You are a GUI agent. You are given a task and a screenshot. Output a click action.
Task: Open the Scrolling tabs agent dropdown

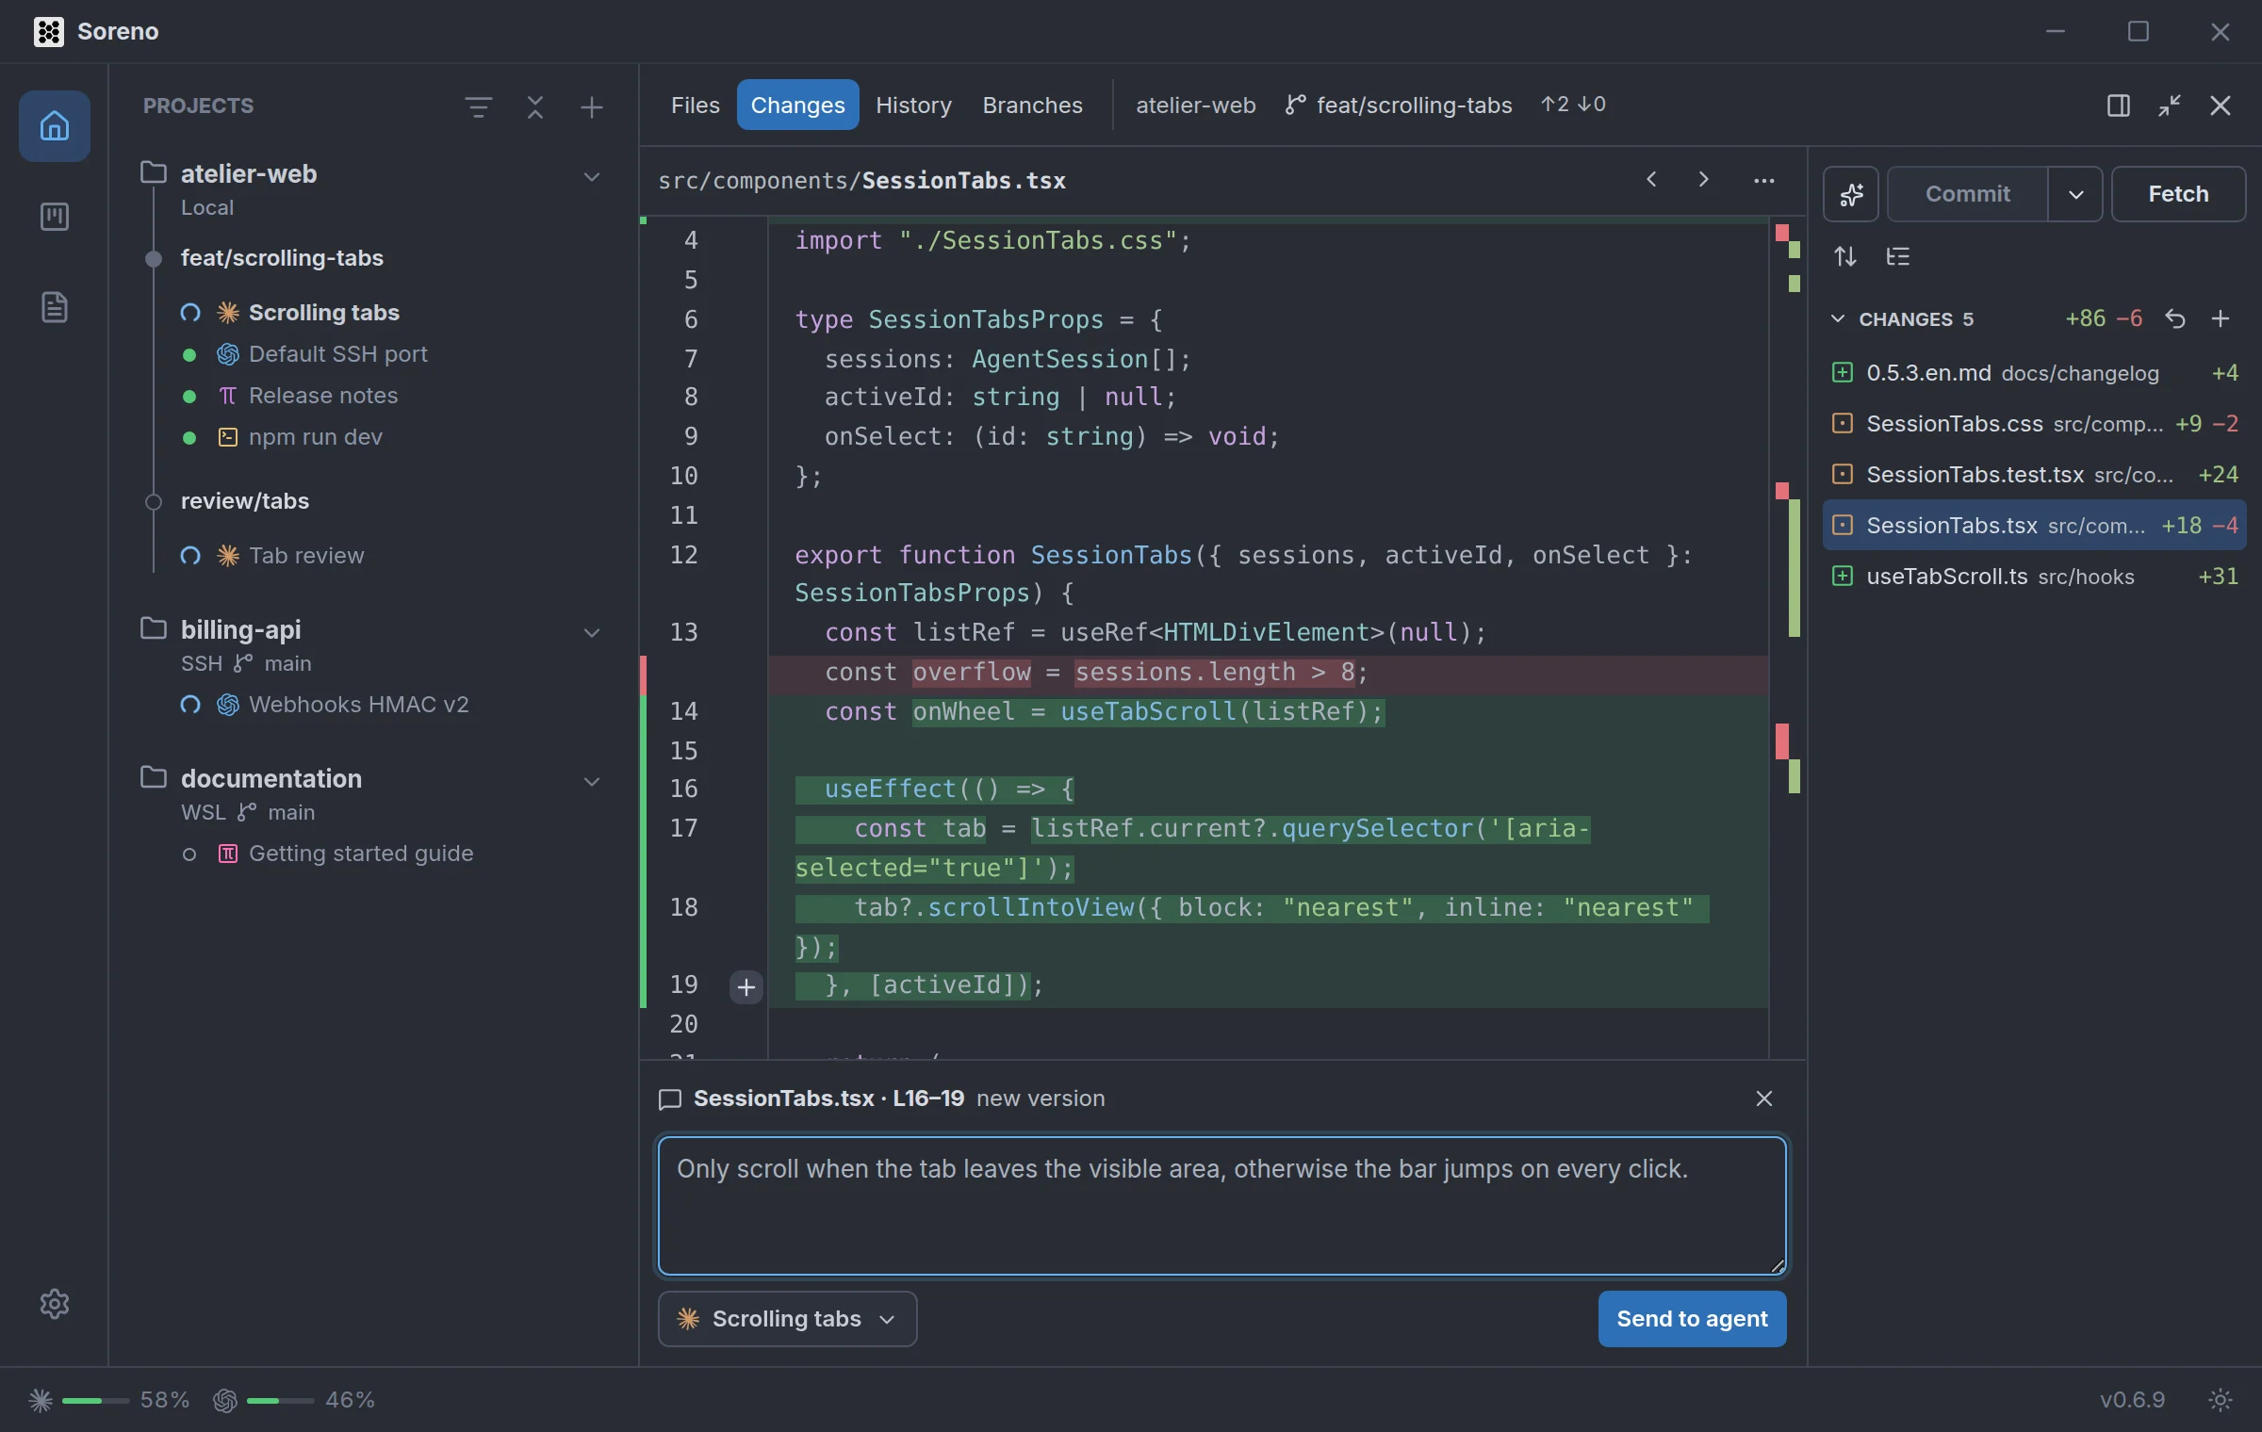[x=787, y=1319]
